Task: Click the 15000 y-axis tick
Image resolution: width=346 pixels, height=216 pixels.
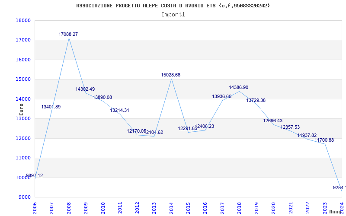Action: click(x=23, y=79)
